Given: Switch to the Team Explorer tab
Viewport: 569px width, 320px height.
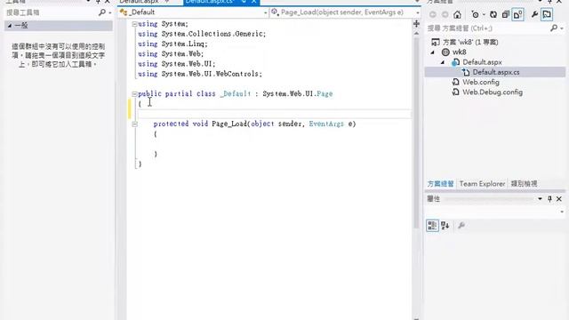Looking at the screenshot, I should tap(482, 184).
